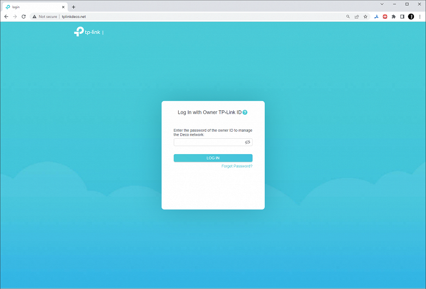Select the login browser tab
Viewport: 426px width, 289px height.
pos(35,7)
